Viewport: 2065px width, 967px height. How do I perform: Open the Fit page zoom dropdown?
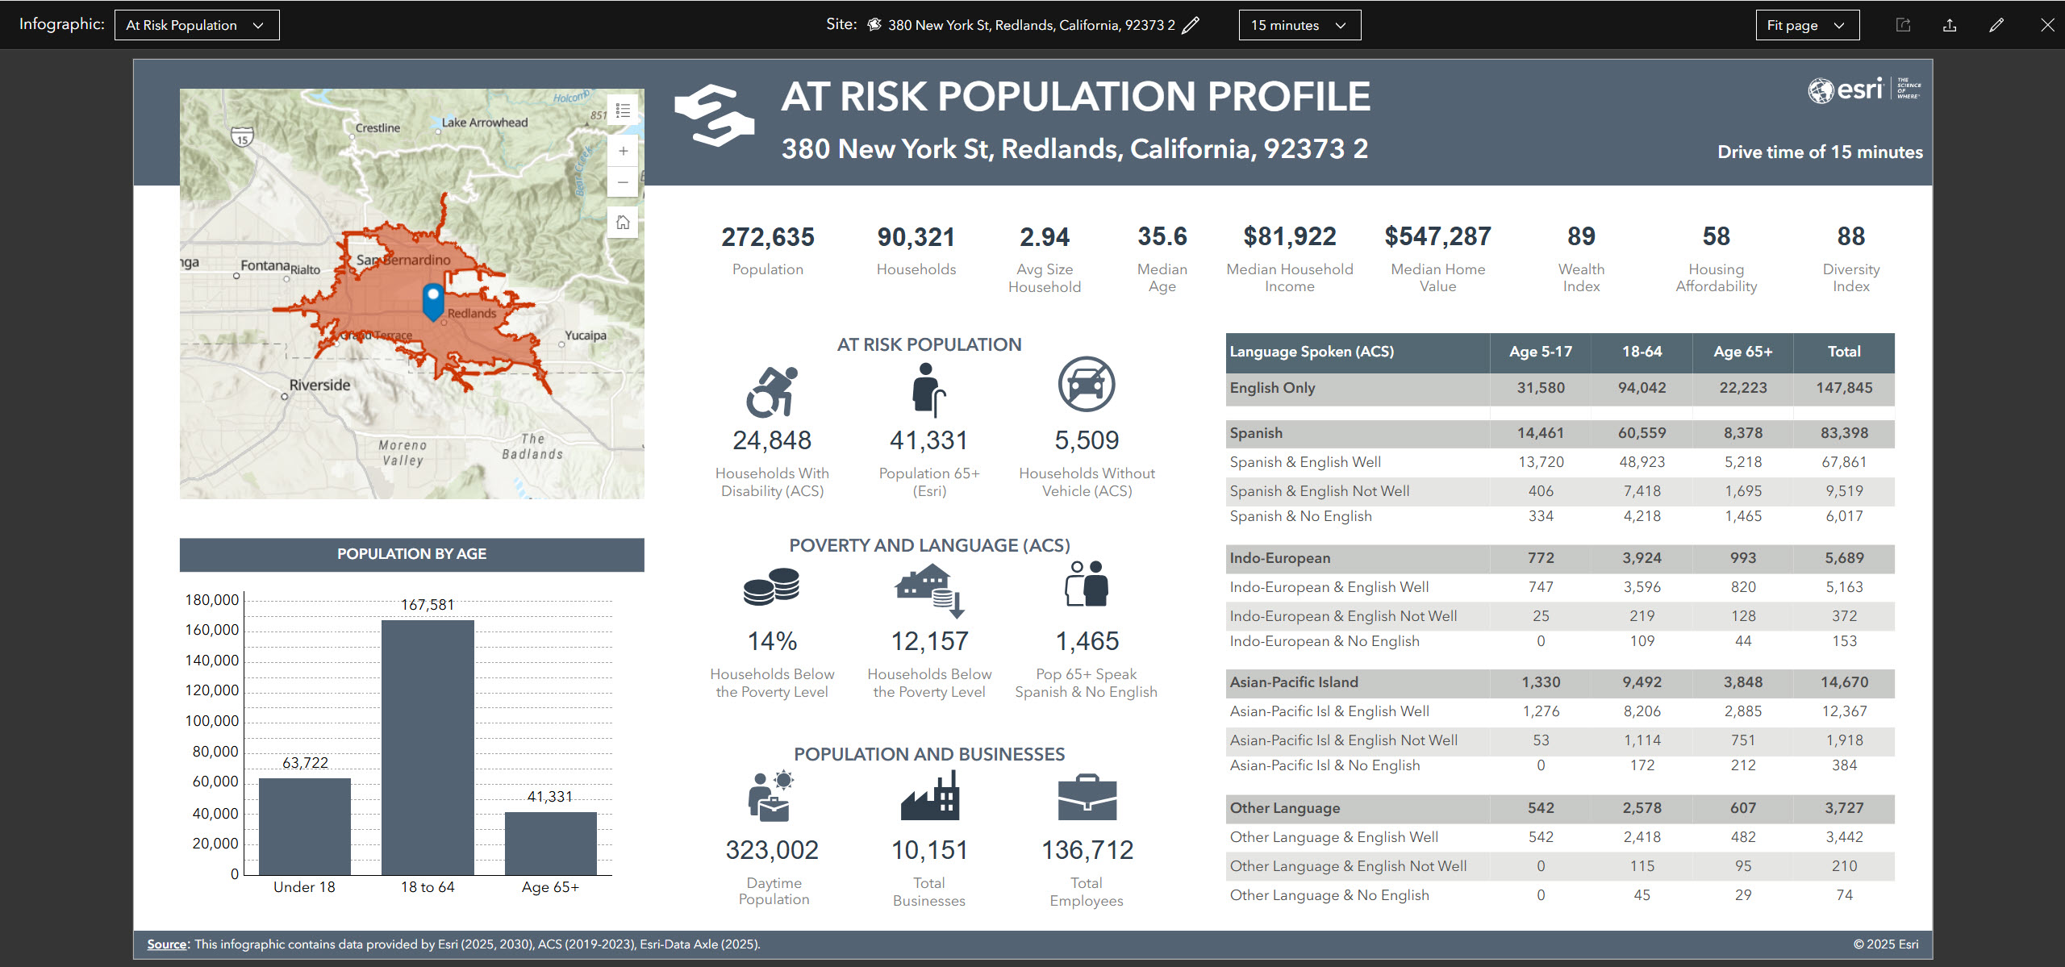[x=1807, y=25]
